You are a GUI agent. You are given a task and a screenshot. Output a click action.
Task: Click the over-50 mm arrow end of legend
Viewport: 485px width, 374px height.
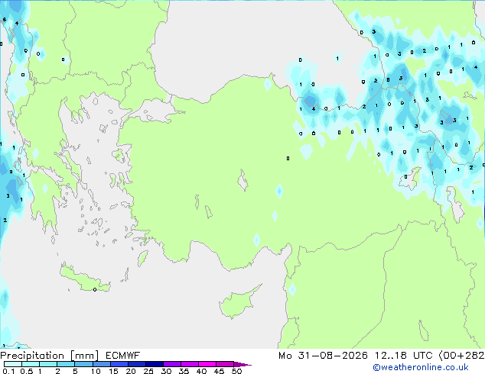[x=242, y=364]
